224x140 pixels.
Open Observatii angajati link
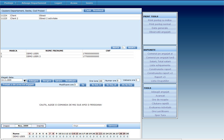coord(160,32)
